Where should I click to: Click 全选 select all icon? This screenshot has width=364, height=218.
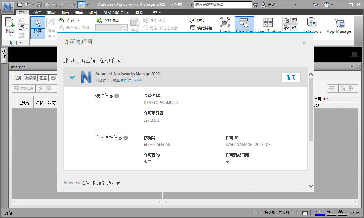62,20
